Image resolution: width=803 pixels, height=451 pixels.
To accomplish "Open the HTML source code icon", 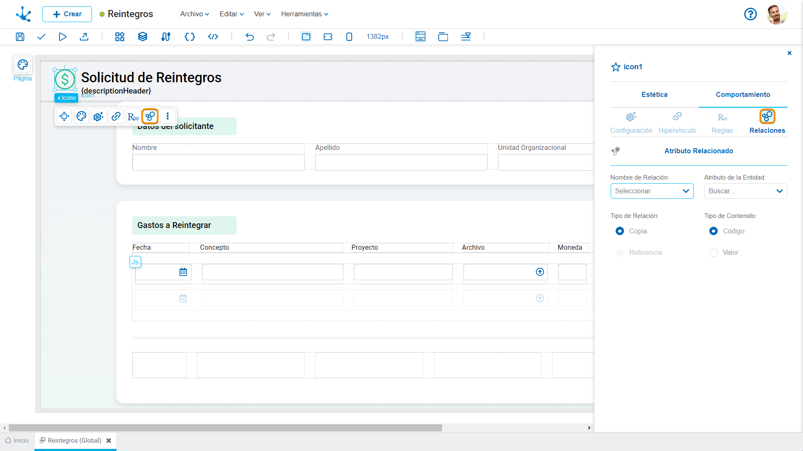I will [213, 37].
